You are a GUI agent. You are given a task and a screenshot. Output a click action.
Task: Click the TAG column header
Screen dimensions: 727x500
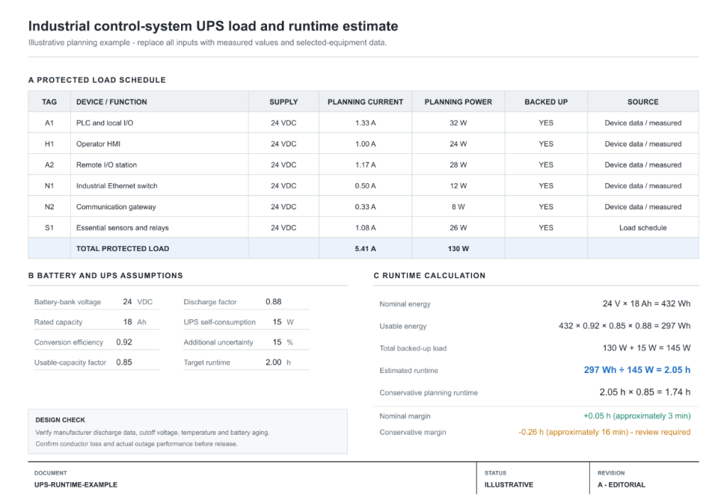49,102
